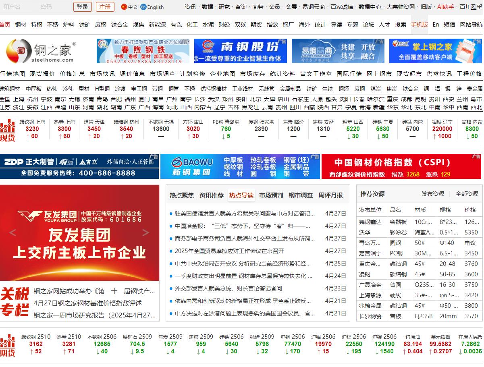
Task: Advance to next banner slide arrow
Action: [x=146, y=232]
